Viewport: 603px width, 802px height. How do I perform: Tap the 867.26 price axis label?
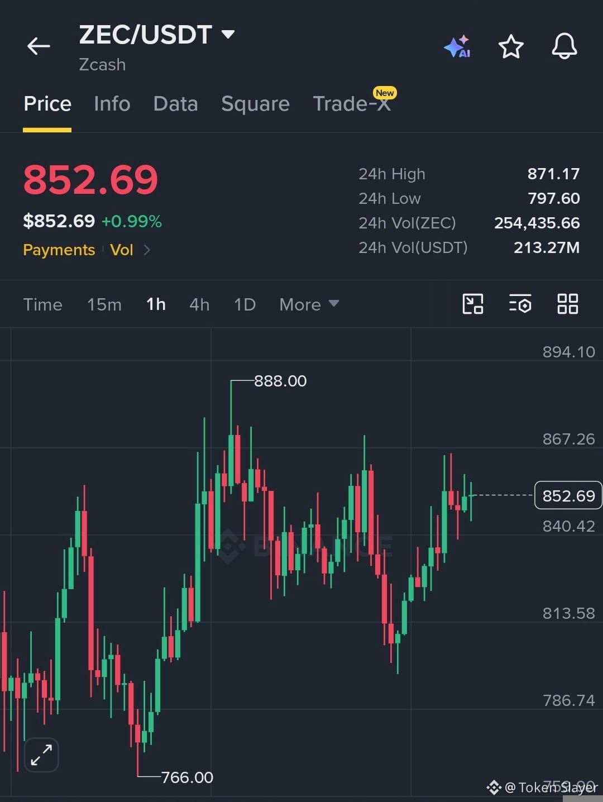(x=569, y=439)
